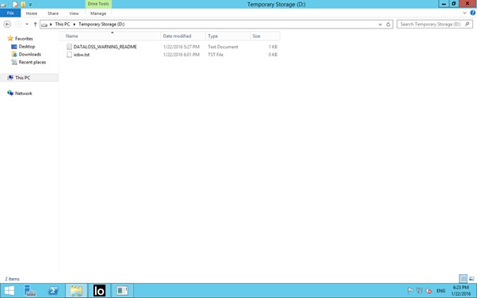
Task: Open the recent locations dropdown arrow
Action: [x=27, y=24]
